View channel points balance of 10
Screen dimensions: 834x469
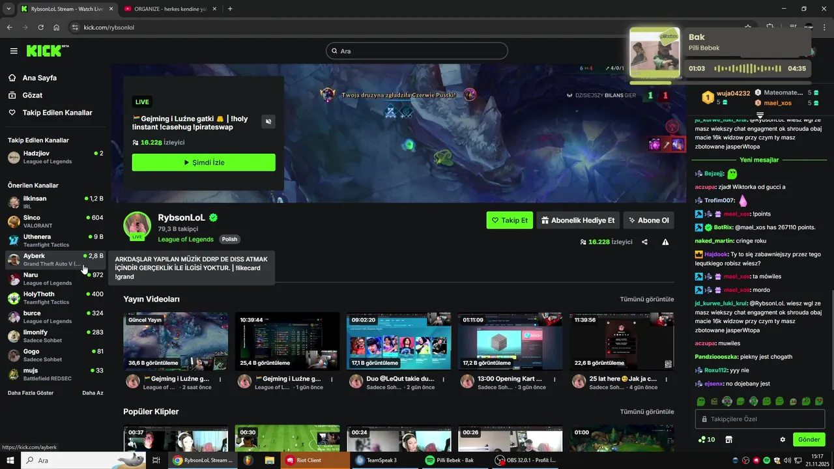tap(706, 440)
